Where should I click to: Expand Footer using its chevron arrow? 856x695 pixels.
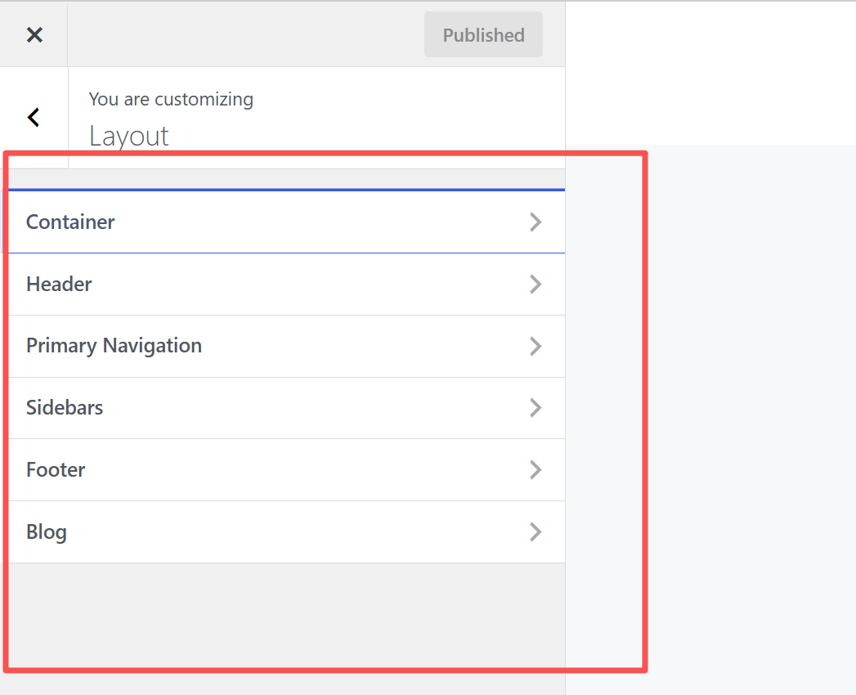point(536,470)
